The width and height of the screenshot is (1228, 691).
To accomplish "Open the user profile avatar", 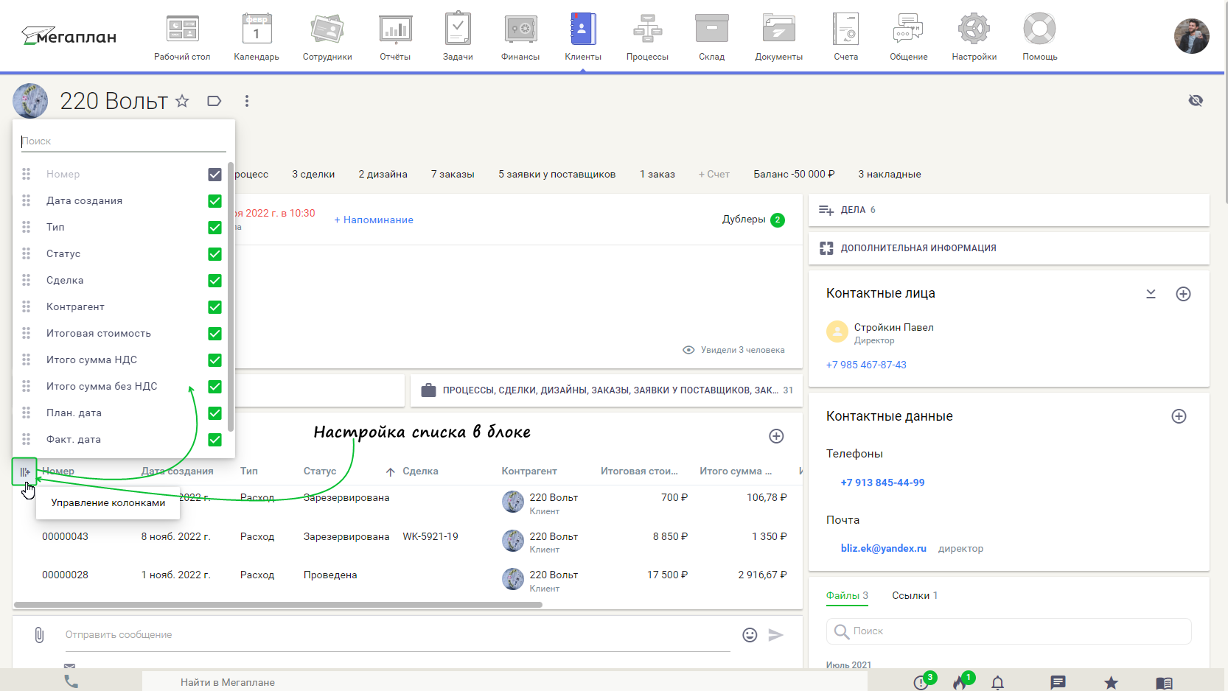I will (1191, 36).
